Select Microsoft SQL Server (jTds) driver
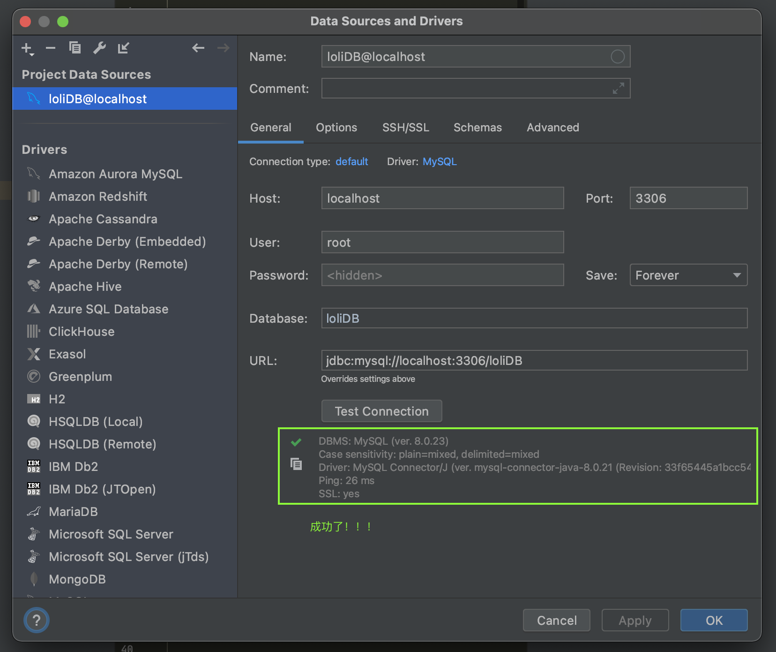776x652 pixels. coord(125,557)
